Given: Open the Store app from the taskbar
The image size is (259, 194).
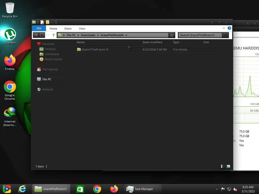Looking at the screenshot, I should [x=80, y=189].
